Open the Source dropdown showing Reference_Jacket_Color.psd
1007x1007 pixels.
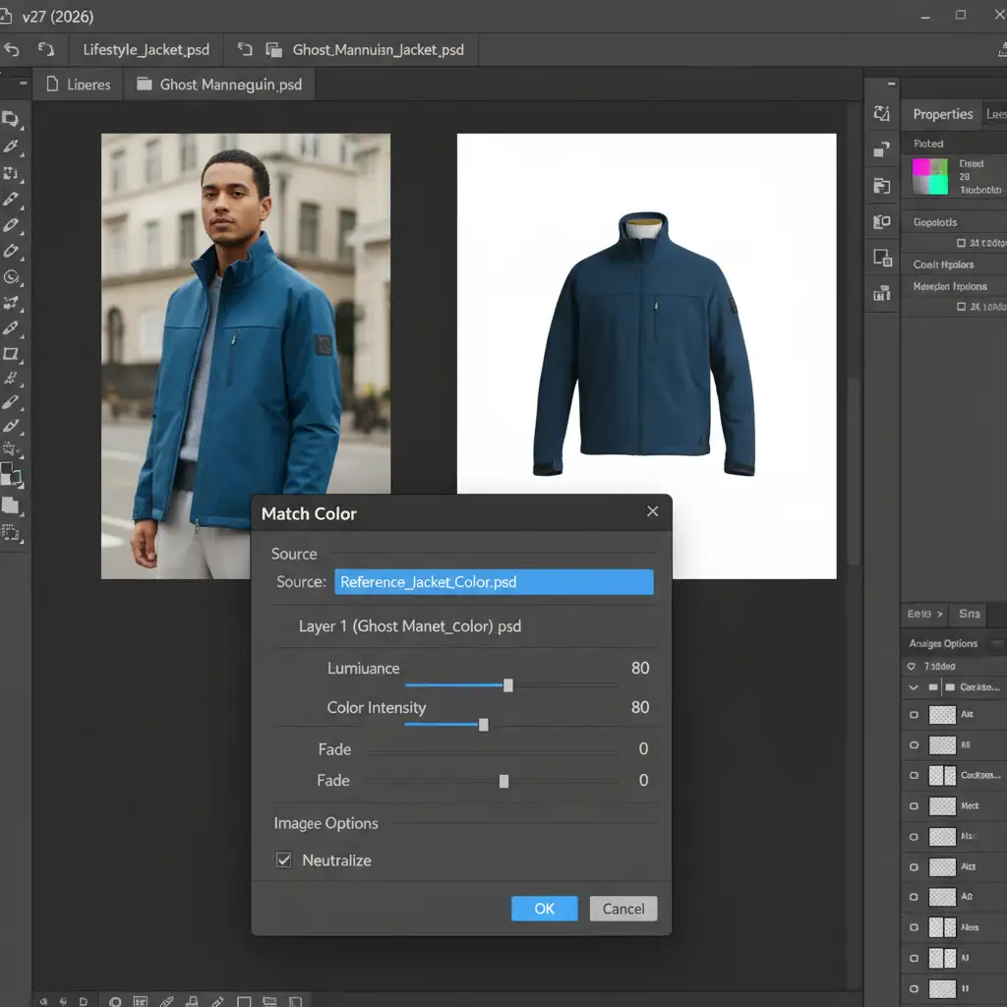click(494, 582)
